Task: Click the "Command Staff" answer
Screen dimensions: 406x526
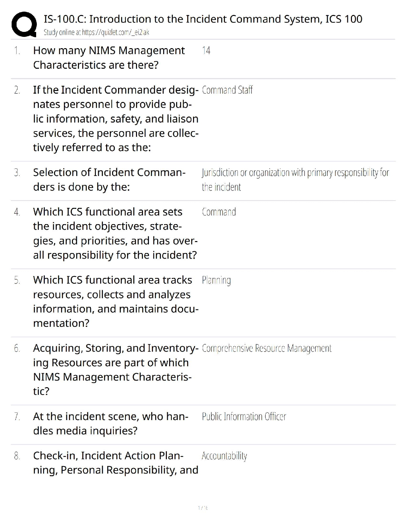Action: click(227, 90)
